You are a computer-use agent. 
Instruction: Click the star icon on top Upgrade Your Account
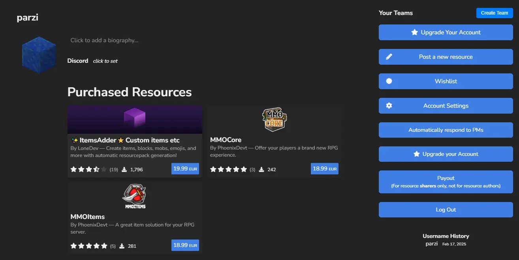pyautogui.click(x=414, y=32)
